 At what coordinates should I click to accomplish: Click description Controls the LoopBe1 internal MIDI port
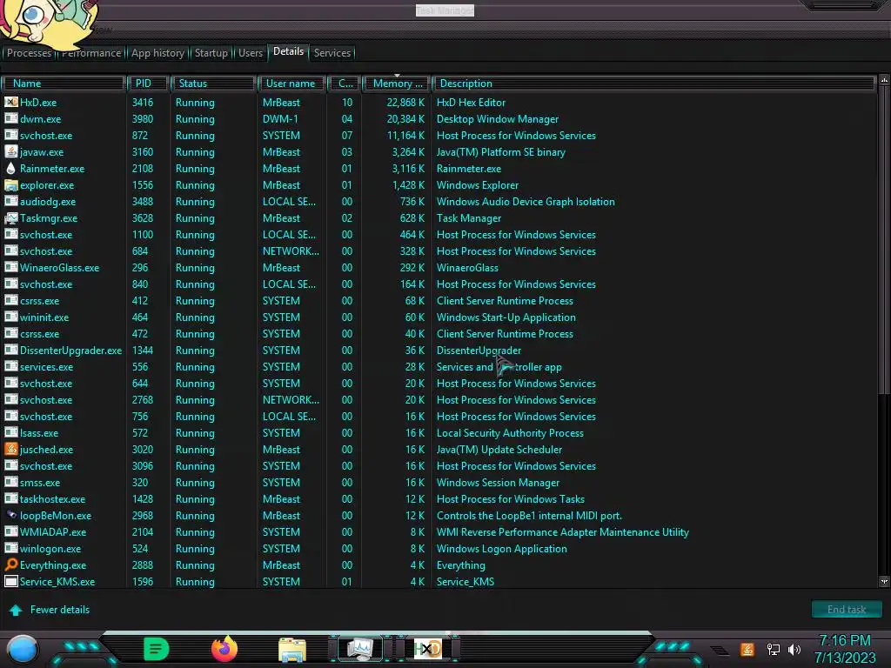[x=529, y=515]
